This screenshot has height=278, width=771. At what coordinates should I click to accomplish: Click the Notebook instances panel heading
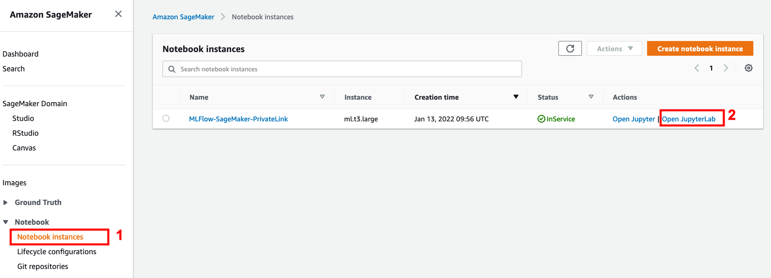click(x=204, y=49)
